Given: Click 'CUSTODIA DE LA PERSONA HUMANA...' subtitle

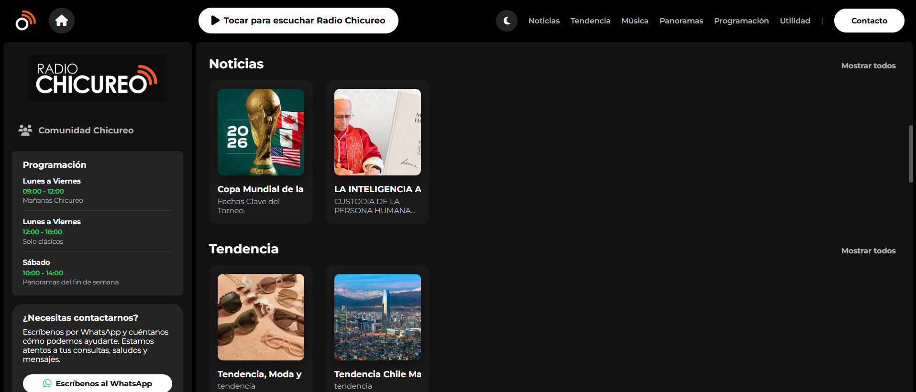Looking at the screenshot, I should (x=375, y=206).
